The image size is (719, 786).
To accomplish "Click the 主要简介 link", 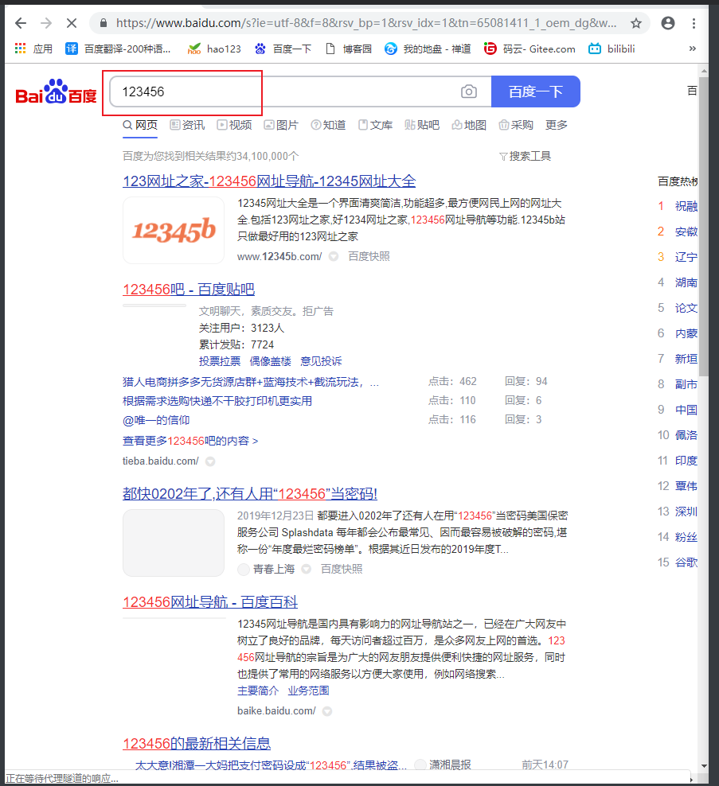I will (x=258, y=691).
